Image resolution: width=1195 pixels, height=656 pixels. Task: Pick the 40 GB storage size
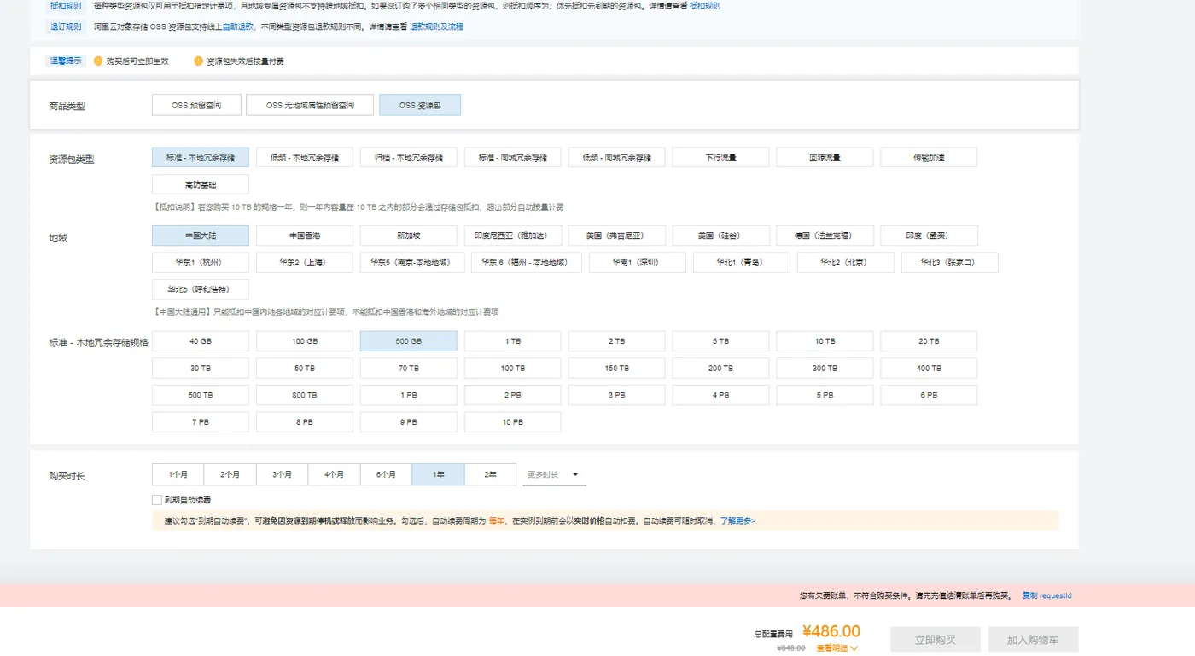(201, 341)
